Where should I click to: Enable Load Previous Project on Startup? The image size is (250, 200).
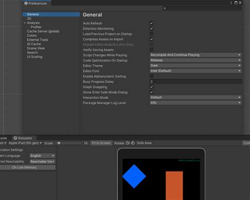[x=151, y=34]
